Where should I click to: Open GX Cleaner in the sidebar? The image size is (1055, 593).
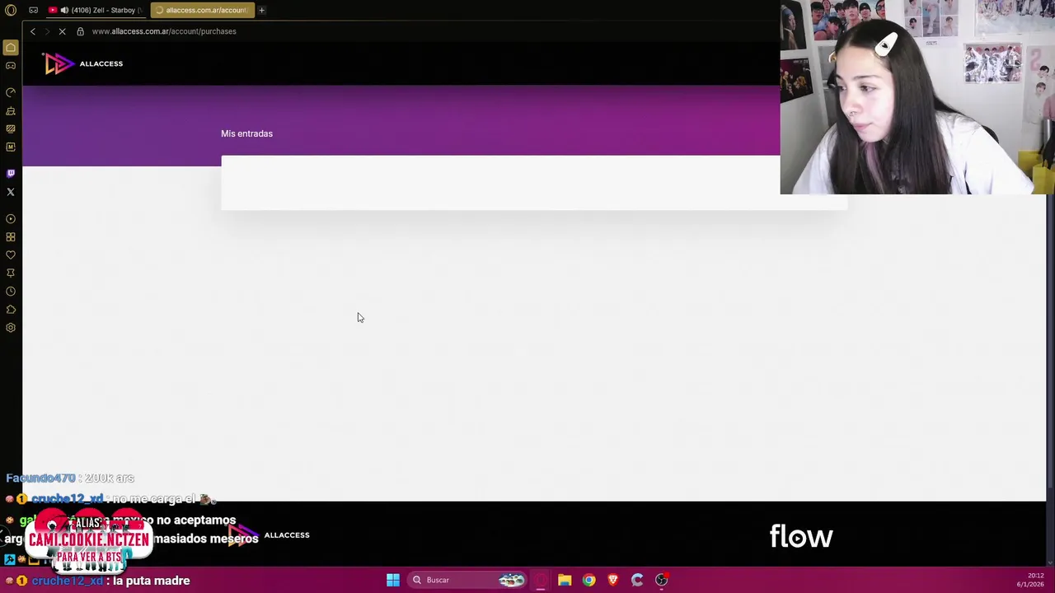[x=11, y=110]
